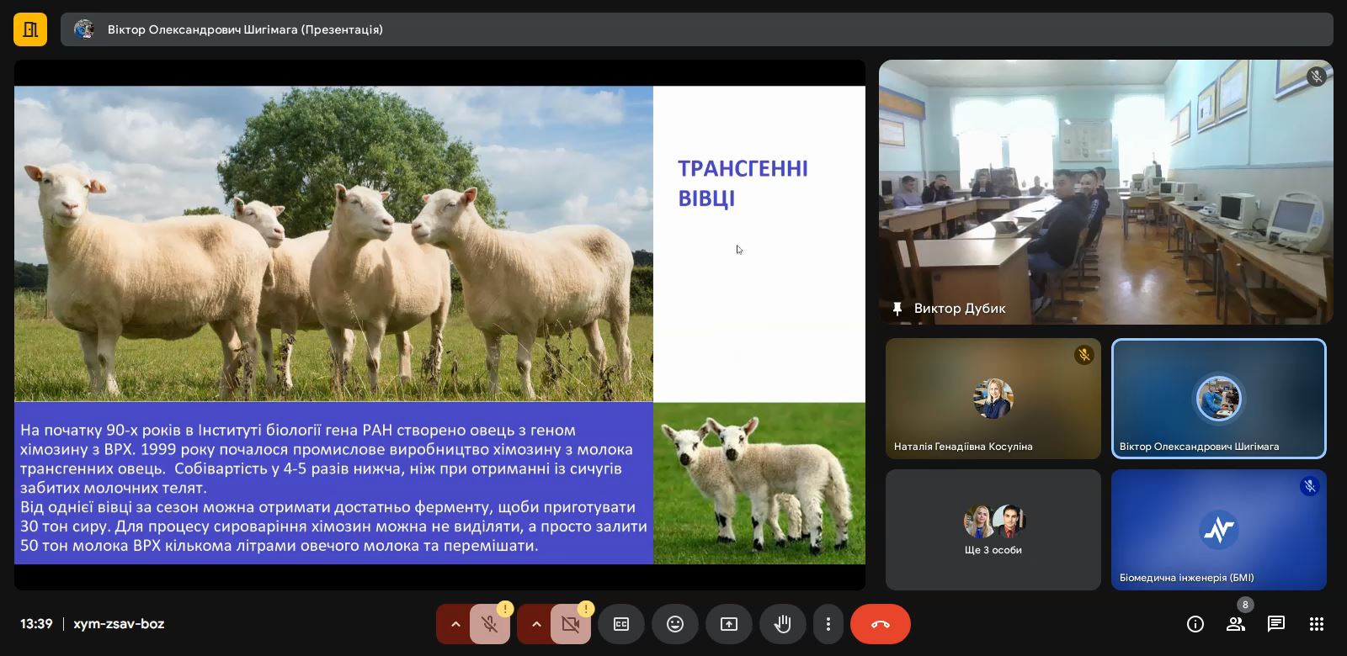The height and width of the screenshot is (656, 1347).
Task: Click muted mic icon on Біомедична інженерія tile
Action: coord(1310,487)
